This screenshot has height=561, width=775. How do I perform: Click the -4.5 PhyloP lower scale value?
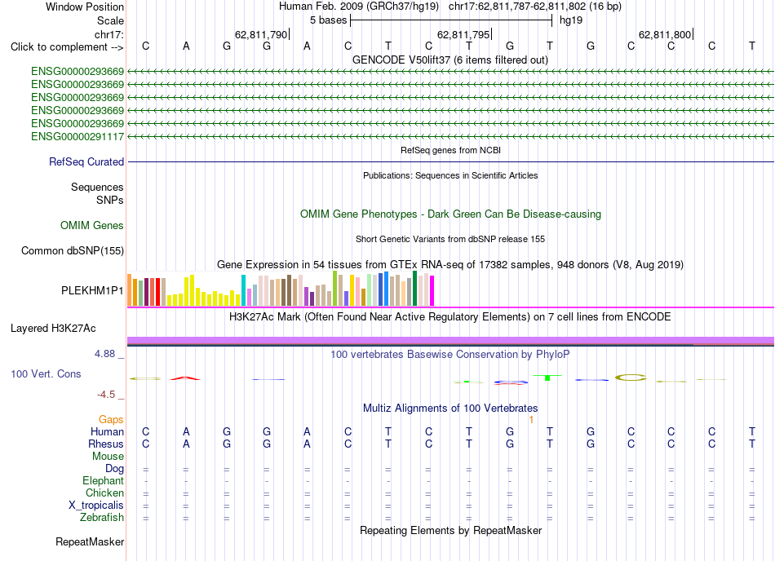(106, 395)
